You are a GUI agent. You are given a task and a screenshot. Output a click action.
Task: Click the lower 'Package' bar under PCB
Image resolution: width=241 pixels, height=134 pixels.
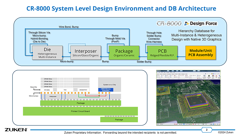point(119,120)
